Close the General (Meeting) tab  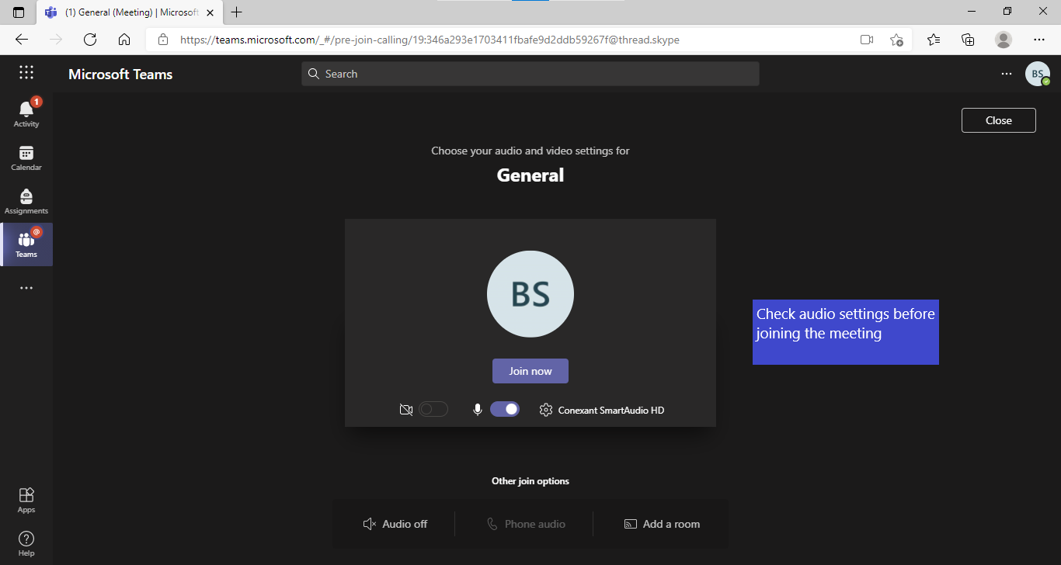210,12
